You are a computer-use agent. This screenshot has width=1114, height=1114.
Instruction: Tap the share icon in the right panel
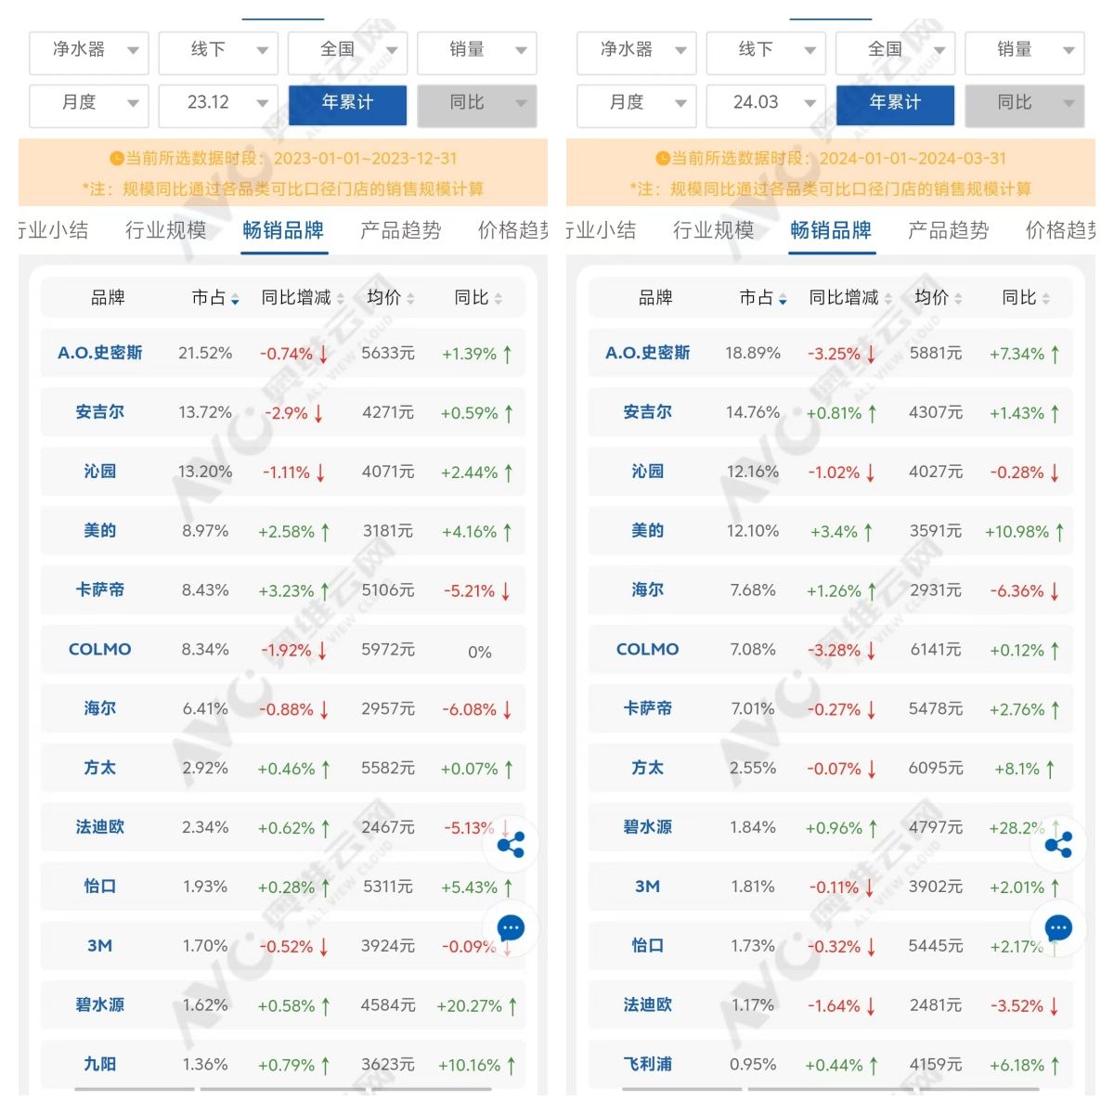tap(1058, 845)
